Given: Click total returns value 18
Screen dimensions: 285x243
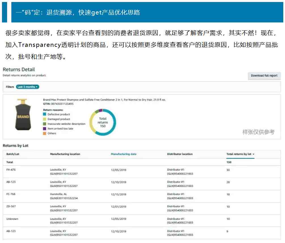Looking at the screenshot, I should [228, 194].
